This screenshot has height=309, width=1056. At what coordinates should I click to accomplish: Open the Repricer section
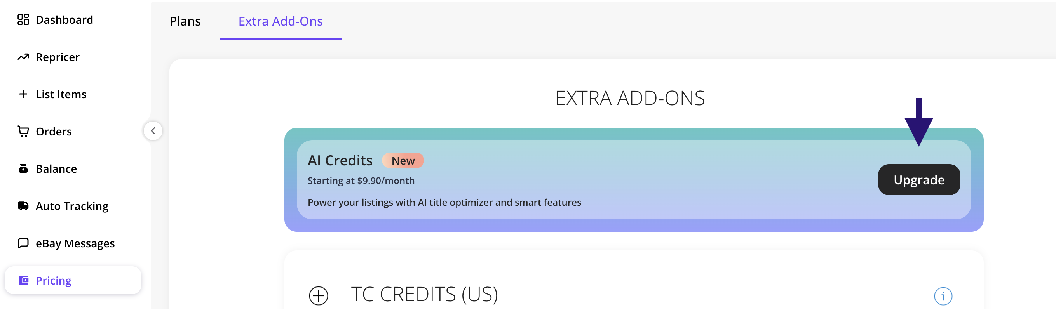[x=23, y=57]
